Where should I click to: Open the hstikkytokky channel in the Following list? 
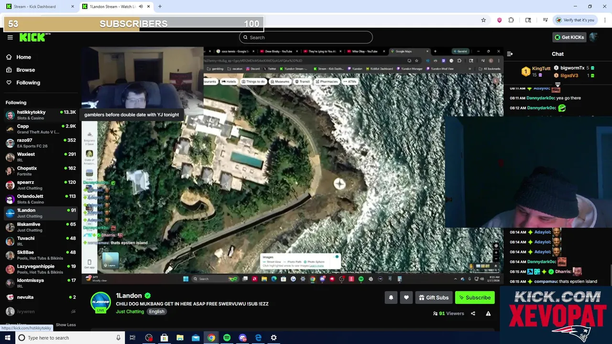coord(41,115)
